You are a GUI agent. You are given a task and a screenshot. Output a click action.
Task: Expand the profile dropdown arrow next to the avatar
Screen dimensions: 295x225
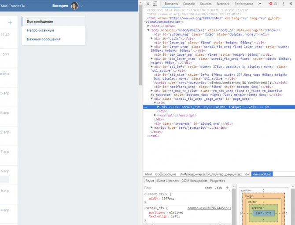tap(81, 6)
